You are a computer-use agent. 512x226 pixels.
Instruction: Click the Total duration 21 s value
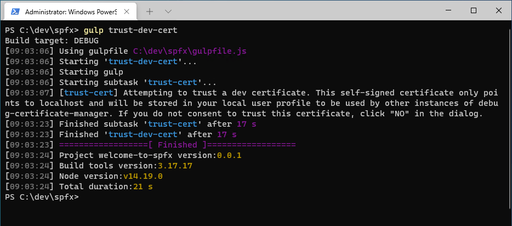(143, 187)
